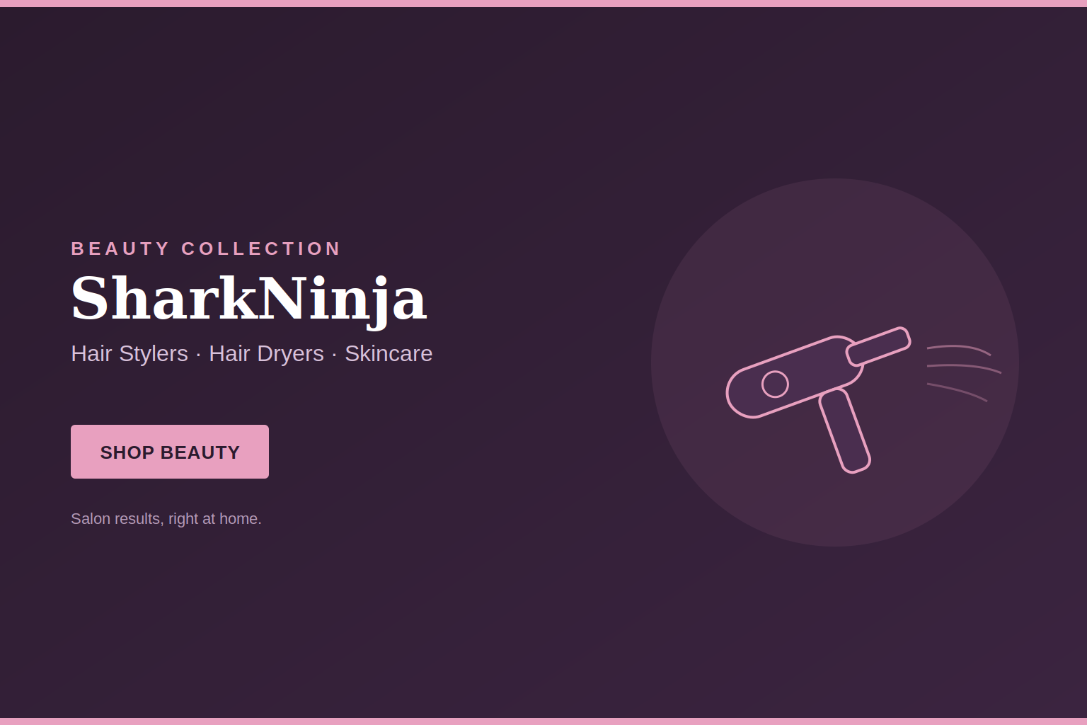Click the 'Hair Stylers · Hair Dryers · Skincare' subtitle
The image size is (1087, 725).
(251, 353)
